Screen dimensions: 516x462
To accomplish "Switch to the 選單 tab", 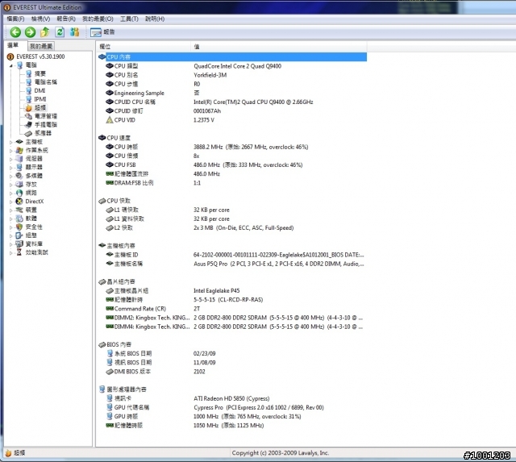I will [x=13, y=45].
